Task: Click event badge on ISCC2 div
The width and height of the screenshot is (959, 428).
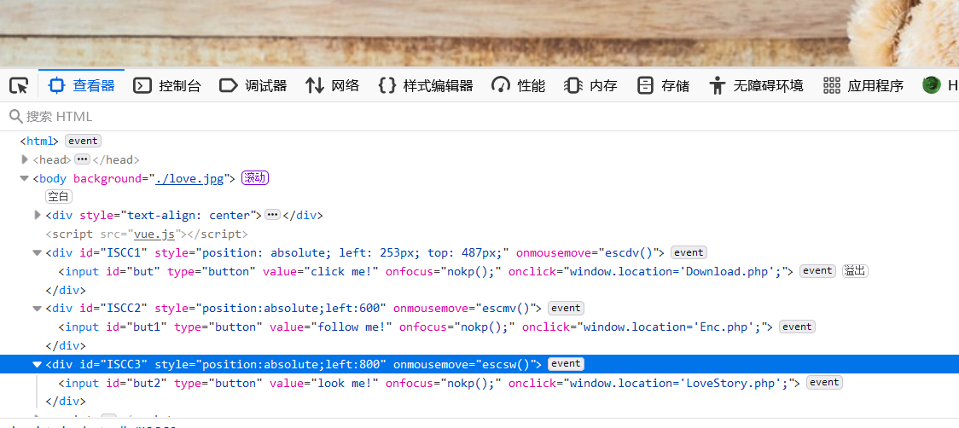Action: click(566, 308)
